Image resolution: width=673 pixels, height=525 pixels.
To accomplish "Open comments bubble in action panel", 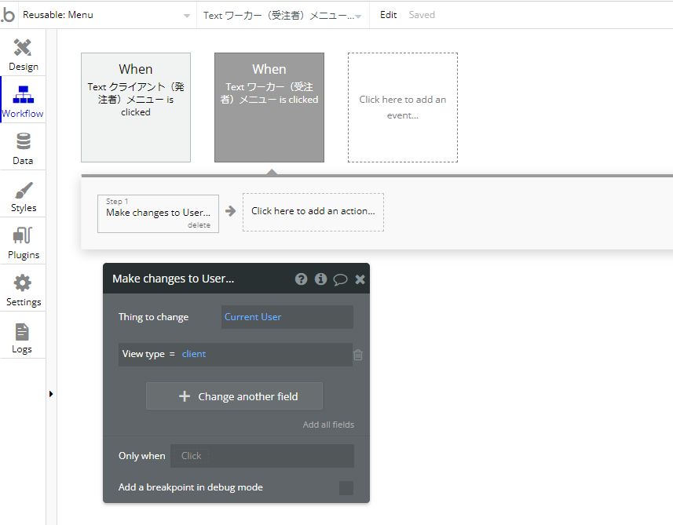I will (x=340, y=279).
